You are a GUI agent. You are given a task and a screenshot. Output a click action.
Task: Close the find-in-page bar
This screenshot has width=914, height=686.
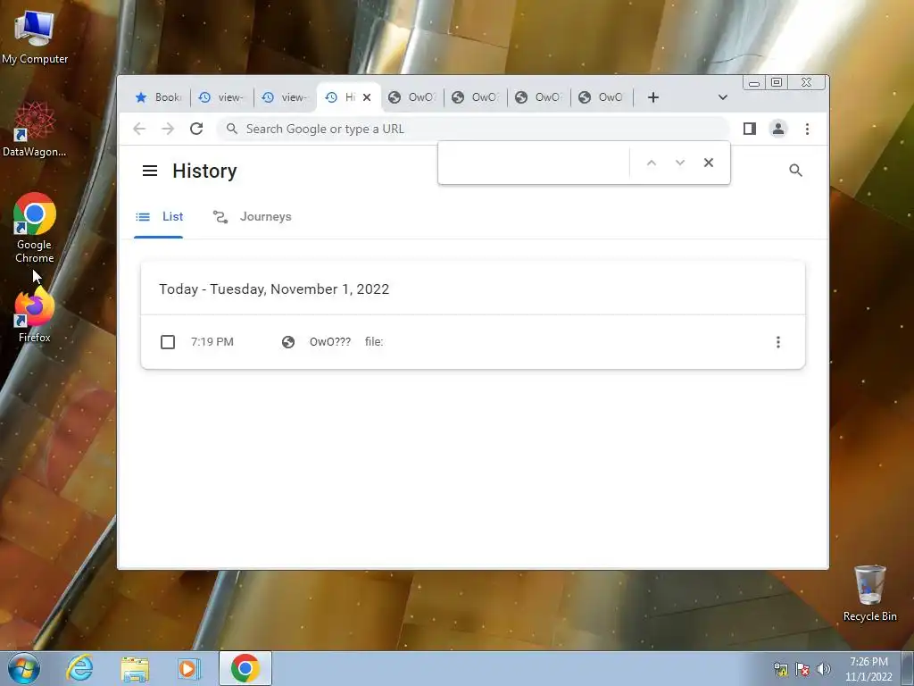coord(708,163)
